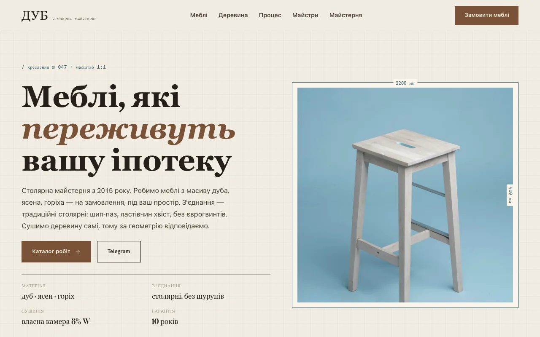Select the Майстерня menu item

click(x=346, y=15)
